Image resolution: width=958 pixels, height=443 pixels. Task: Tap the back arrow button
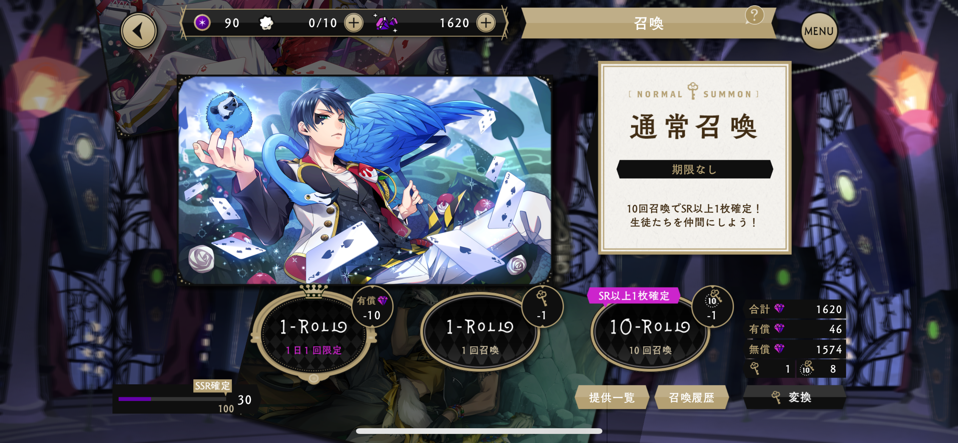click(139, 31)
